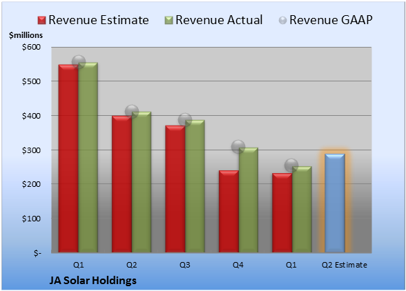Viewport: 406px width, 291px height.
Task: Select the 'Revenue Estimate' legend label
Action: [x=99, y=20]
